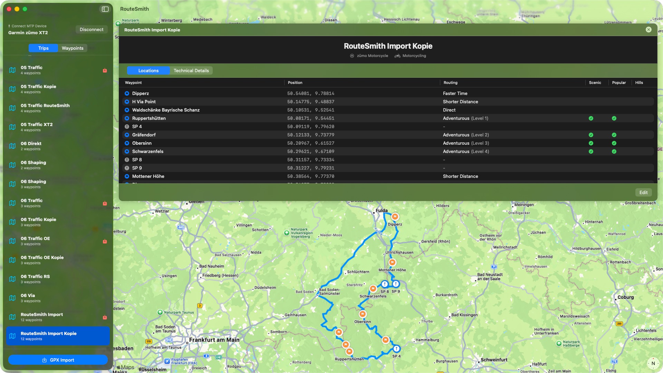
Task: Click the zūmo Motorcycle profile icon
Action: (x=352, y=56)
